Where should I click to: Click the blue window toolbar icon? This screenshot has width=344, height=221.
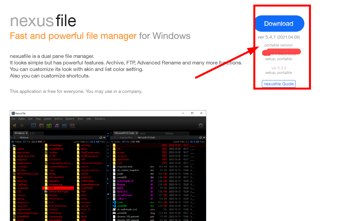pyautogui.click(x=34, y=126)
